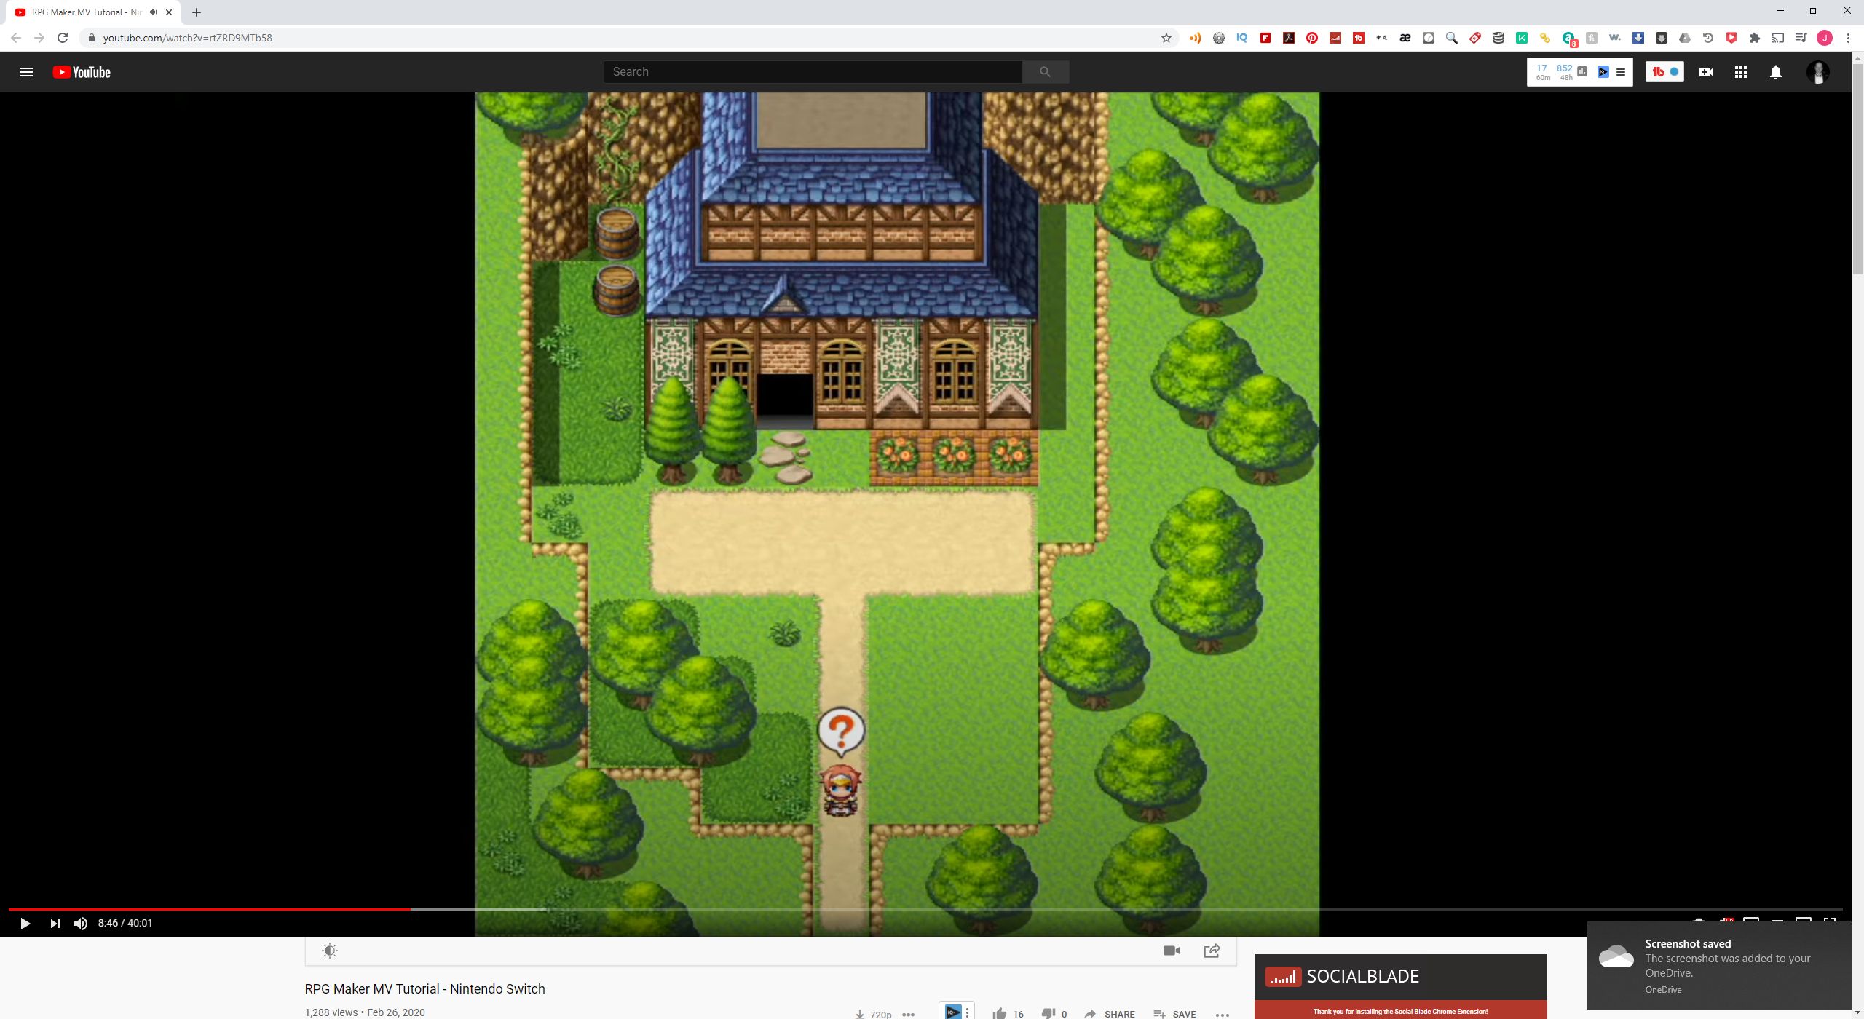The height and width of the screenshot is (1019, 1864).
Task: Reload the page
Action: (63, 38)
